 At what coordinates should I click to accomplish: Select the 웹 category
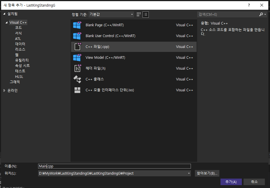(17, 55)
